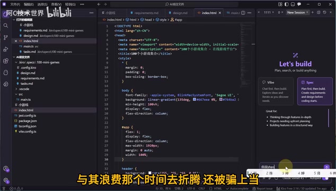Open the Search view in activity bar

click(6, 25)
